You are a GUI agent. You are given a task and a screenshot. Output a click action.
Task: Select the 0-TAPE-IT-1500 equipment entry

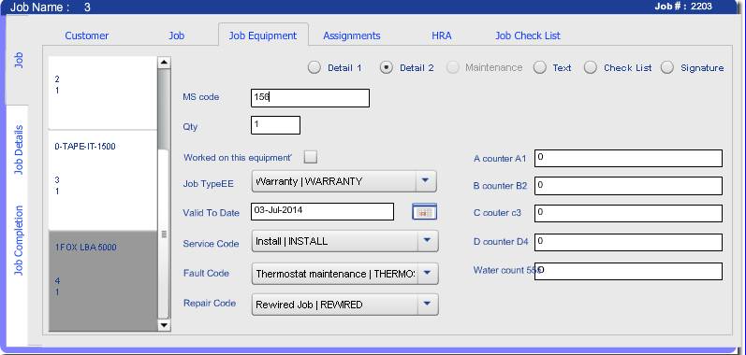click(103, 180)
